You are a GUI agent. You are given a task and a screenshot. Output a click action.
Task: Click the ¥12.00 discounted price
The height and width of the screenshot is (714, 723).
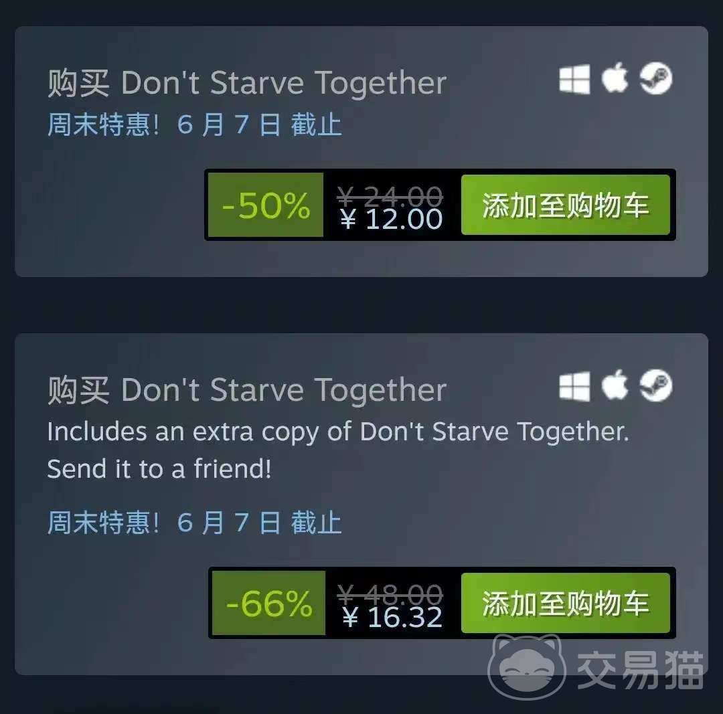pos(392,219)
